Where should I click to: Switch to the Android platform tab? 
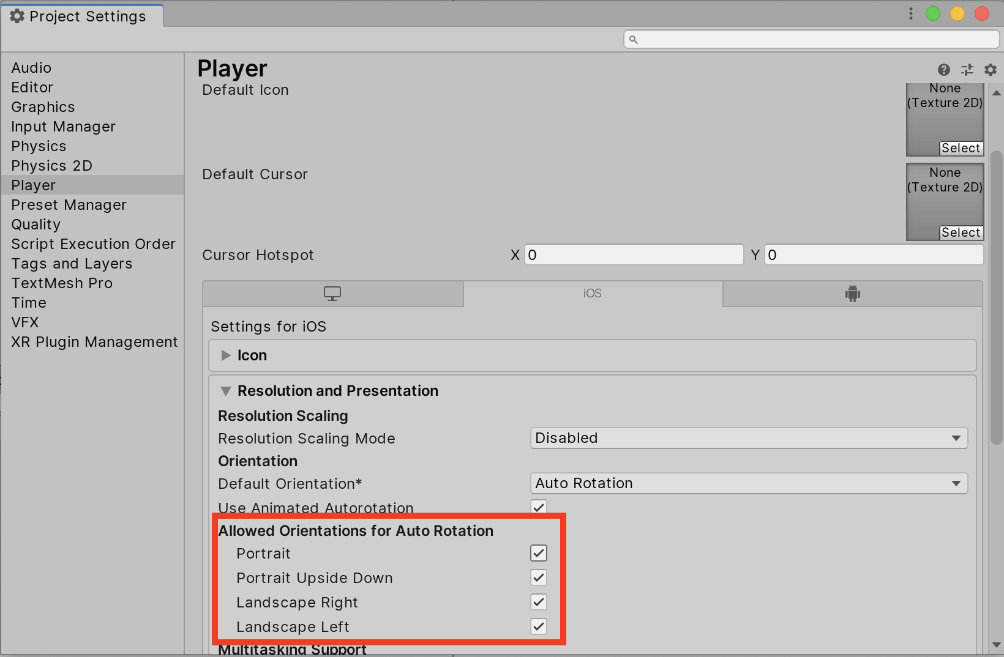(x=852, y=294)
